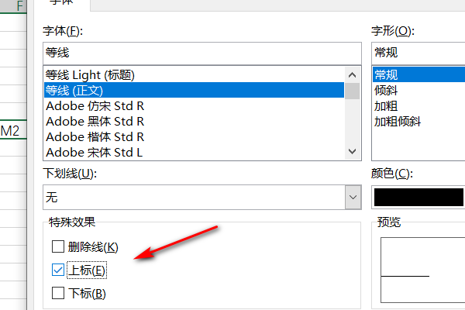Image resolution: width=465 pixels, height=310 pixels.
Task: Select 等线 (正文) font
Action: [195, 90]
